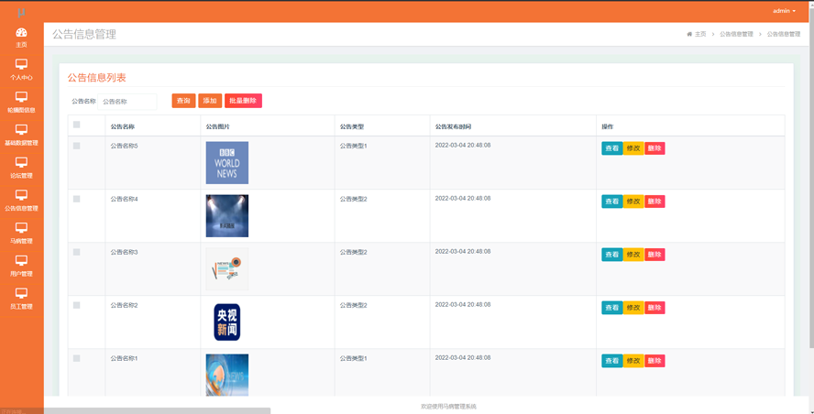Image resolution: width=814 pixels, height=414 pixels.
Task: Click 删除 in the 公告名称1 row
Action: [x=654, y=361]
